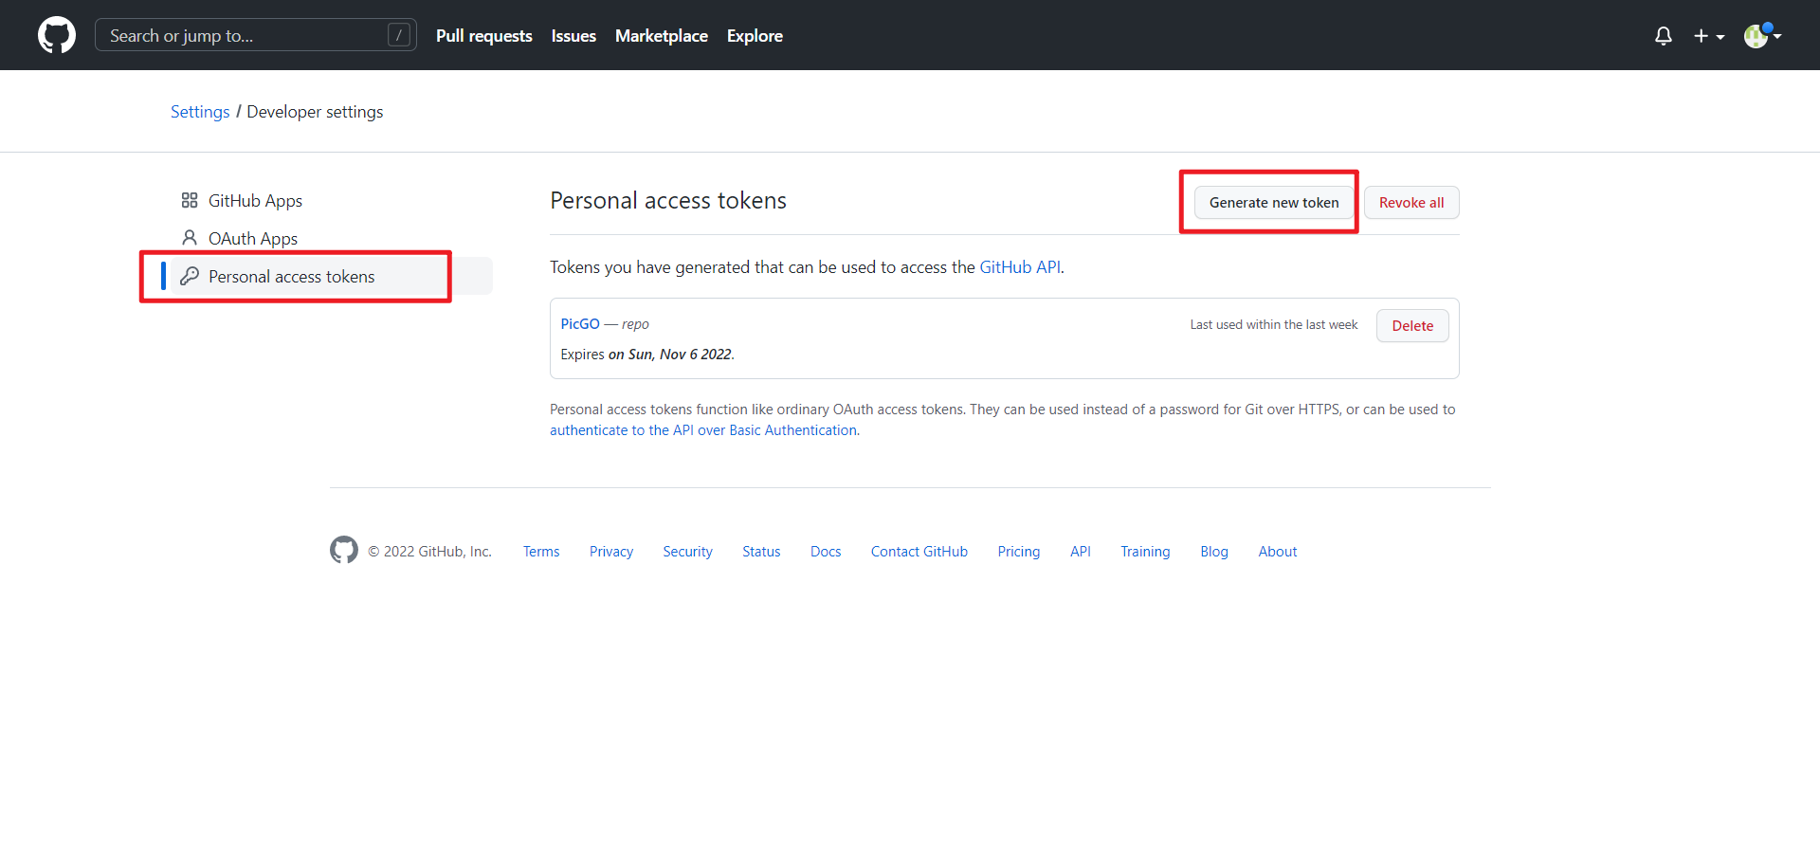
Task: Click the footer GitHub logo
Action: [x=344, y=550]
